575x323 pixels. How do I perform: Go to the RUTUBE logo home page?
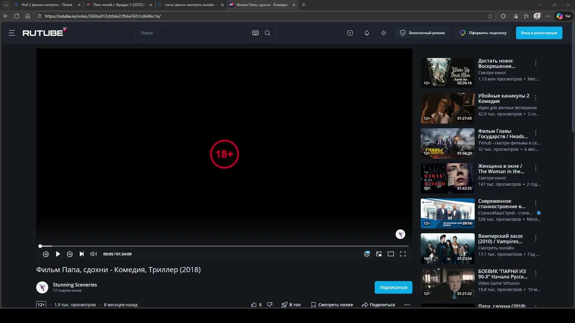[44, 32]
